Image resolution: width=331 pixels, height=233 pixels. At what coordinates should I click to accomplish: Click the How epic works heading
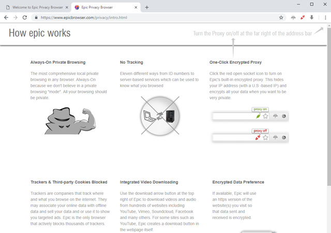point(40,33)
